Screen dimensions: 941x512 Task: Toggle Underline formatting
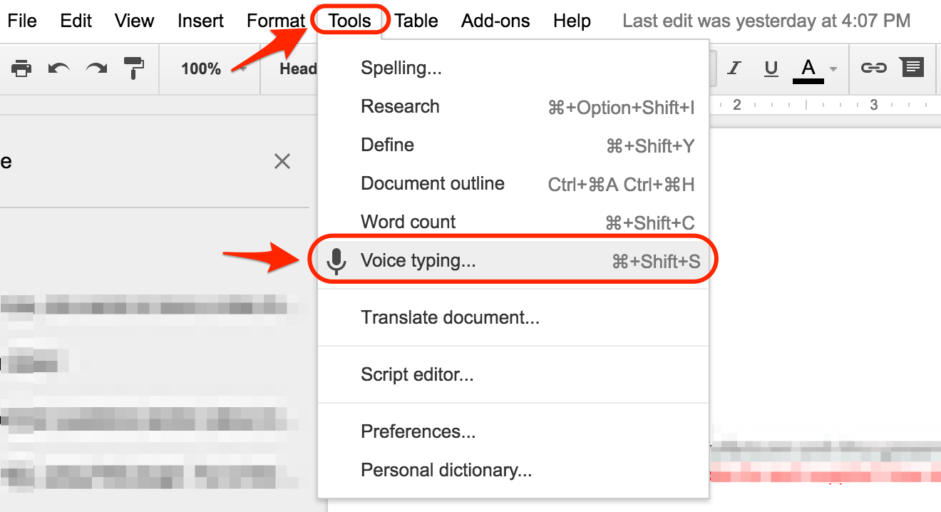[771, 68]
